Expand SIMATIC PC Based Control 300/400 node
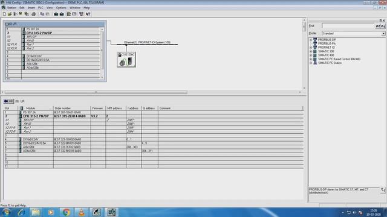 311,59
